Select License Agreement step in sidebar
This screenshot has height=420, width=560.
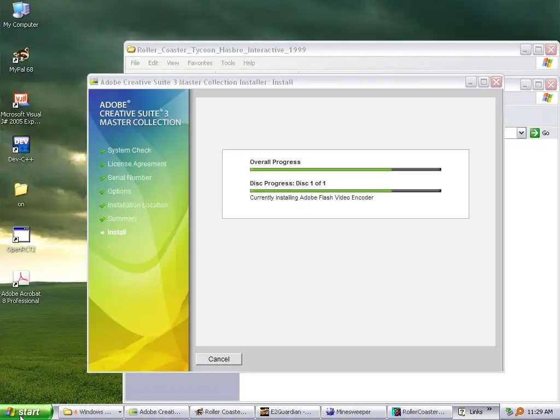tap(137, 164)
